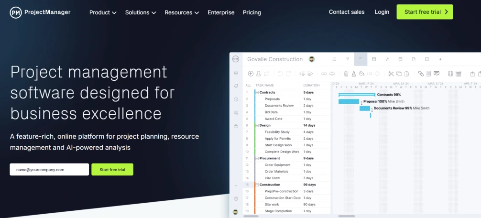Click the name@yourcompany.com email field
Viewport: 481px width, 218px height.
tap(49, 170)
